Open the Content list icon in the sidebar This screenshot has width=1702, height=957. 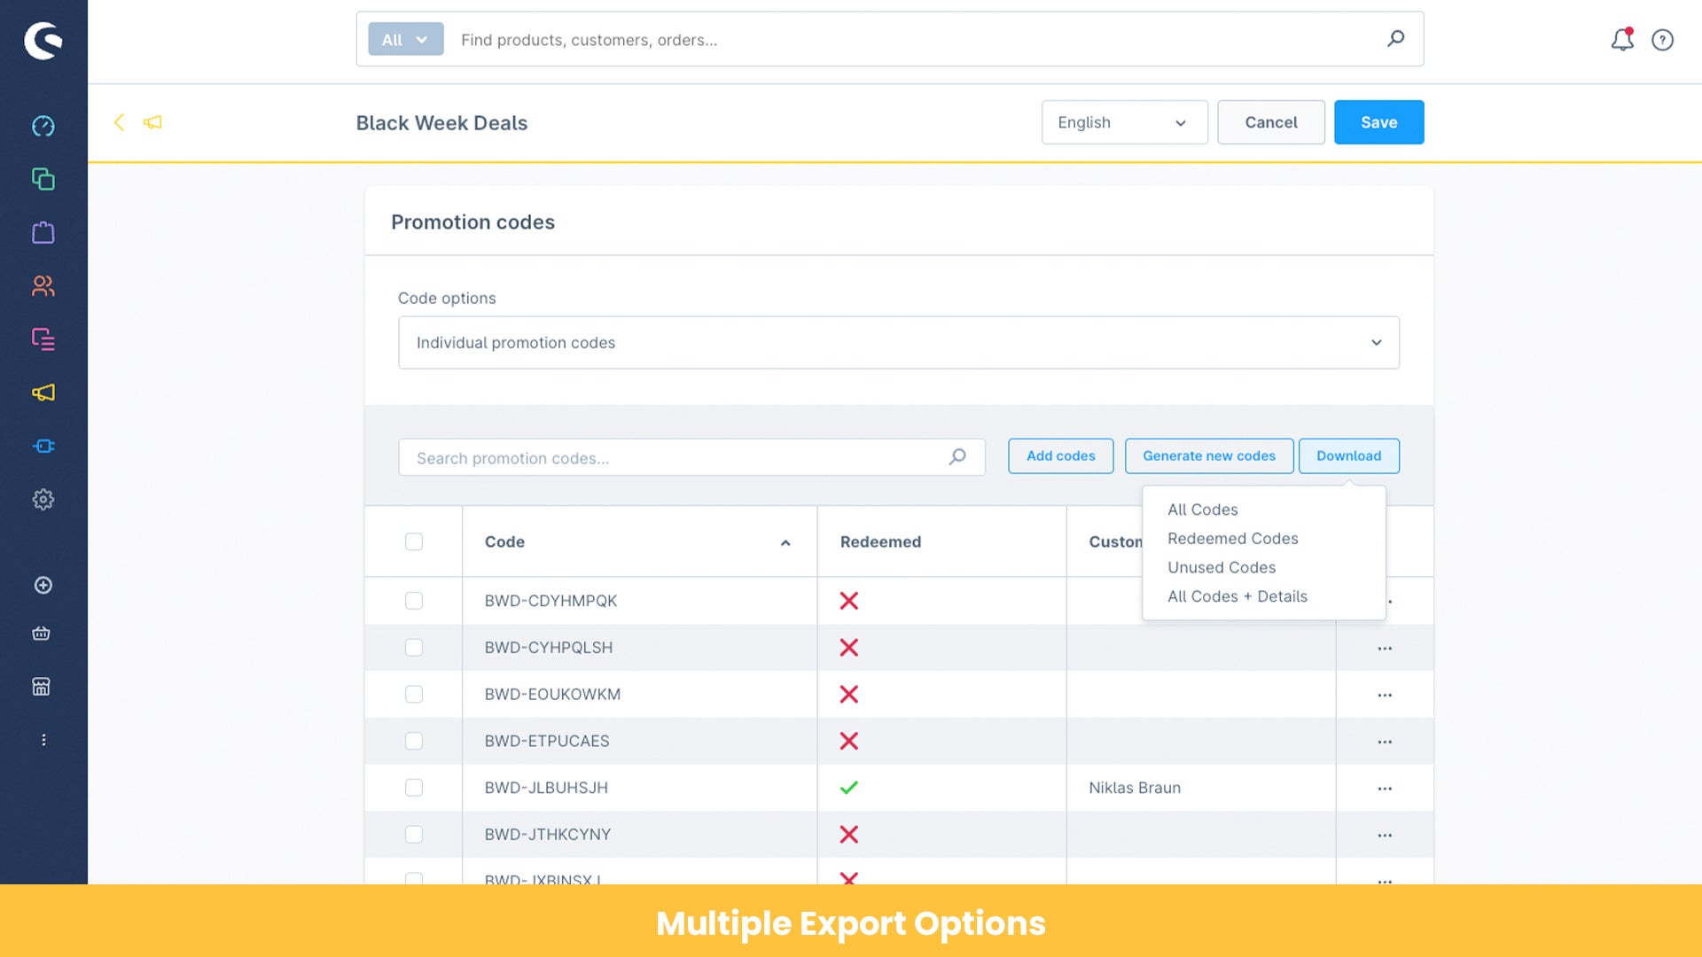click(43, 339)
